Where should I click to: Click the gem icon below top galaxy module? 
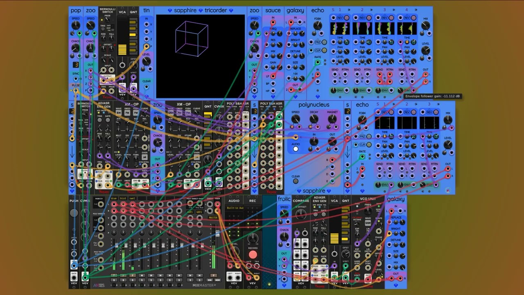click(295, 97)
